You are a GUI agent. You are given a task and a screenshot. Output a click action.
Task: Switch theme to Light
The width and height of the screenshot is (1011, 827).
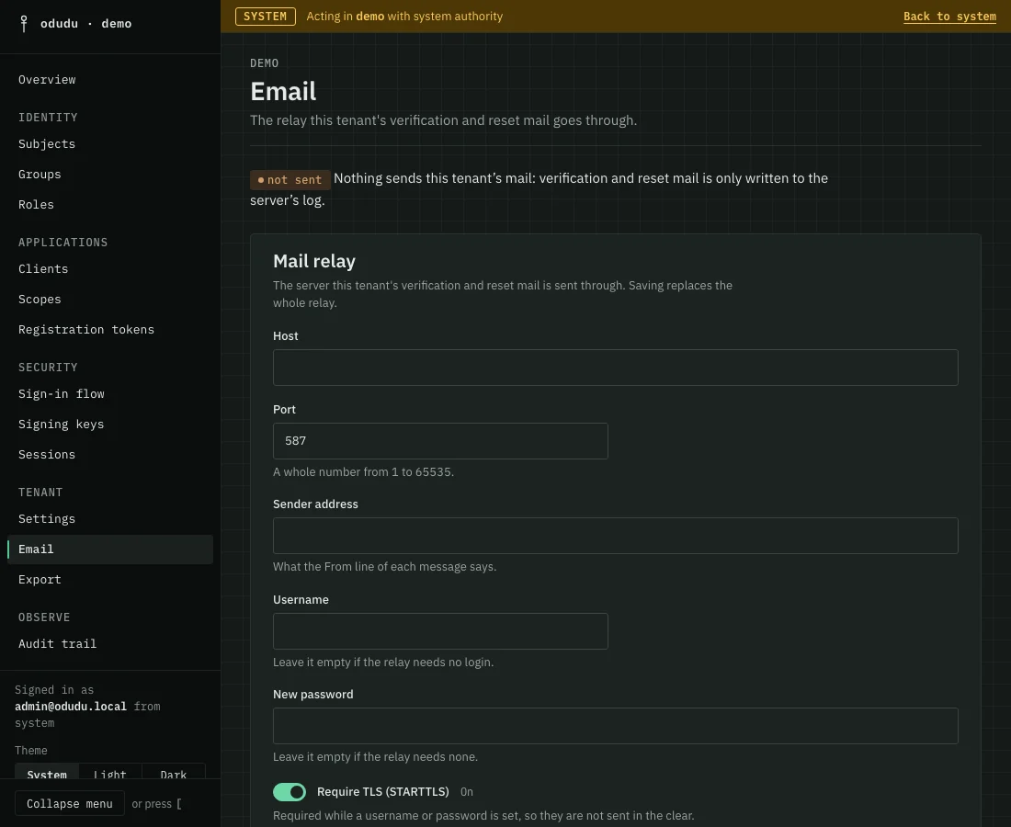coord(110,772)
